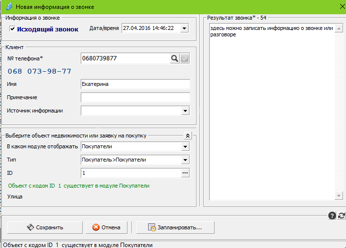Click the help question mark icon
Viewport: 346px width, 248px height.
pyautogui.click(x=332, y=215)
